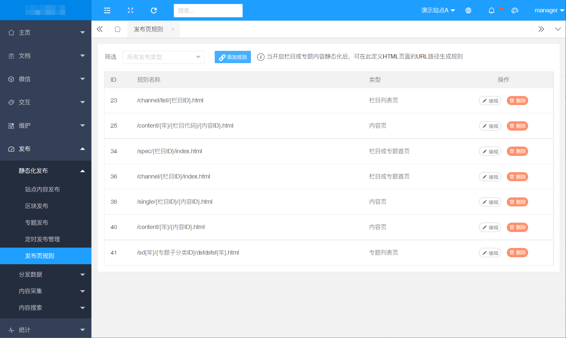Open the theme palette icon
Image resolution: width=566 pixels, height=338 pixels.
tap(515, 11)
